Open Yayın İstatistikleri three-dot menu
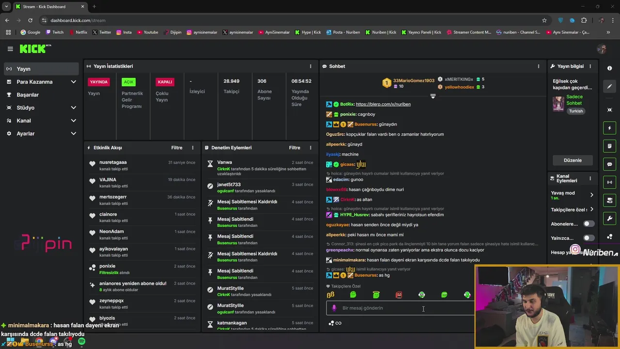Screen dimensions: 620x349 point(310,66)
